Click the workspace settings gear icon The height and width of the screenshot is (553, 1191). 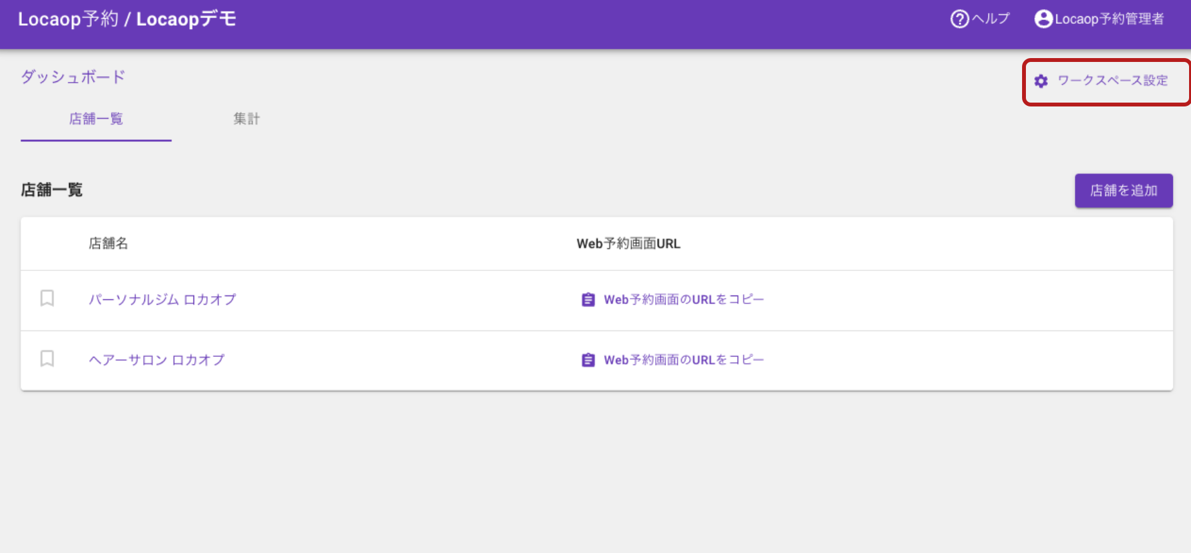pyautogui.click(x=1041, y=81)
